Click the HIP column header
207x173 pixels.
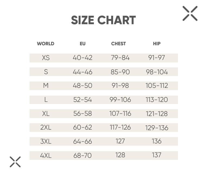157,44
